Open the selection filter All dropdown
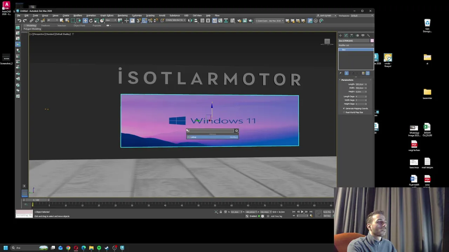The width and height of the screenshot is (449, 252). 53,20
